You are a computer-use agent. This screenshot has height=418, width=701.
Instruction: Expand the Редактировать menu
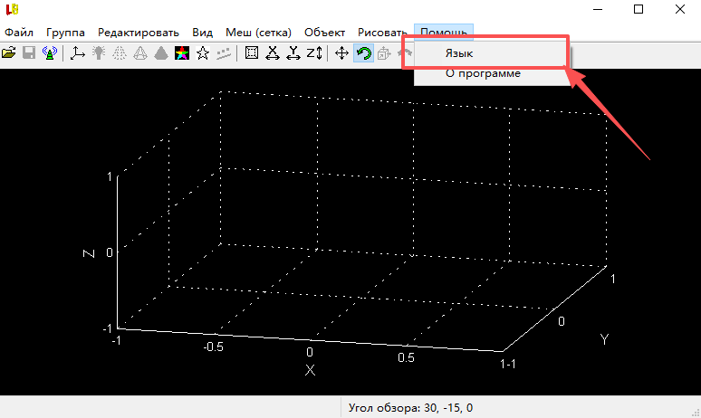pos(139,32)
